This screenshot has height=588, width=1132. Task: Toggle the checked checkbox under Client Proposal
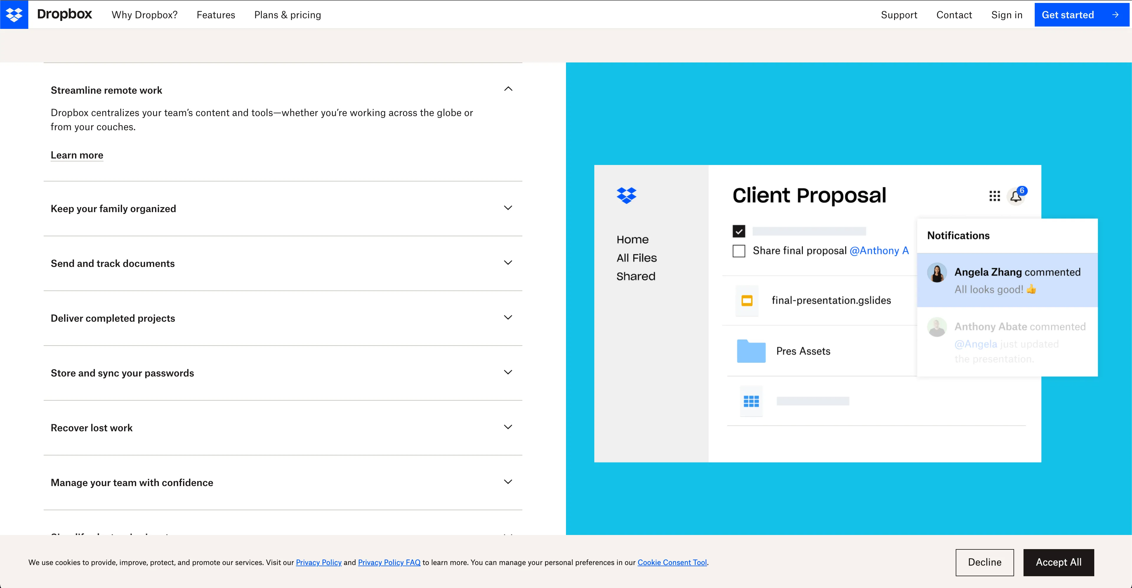739,231
